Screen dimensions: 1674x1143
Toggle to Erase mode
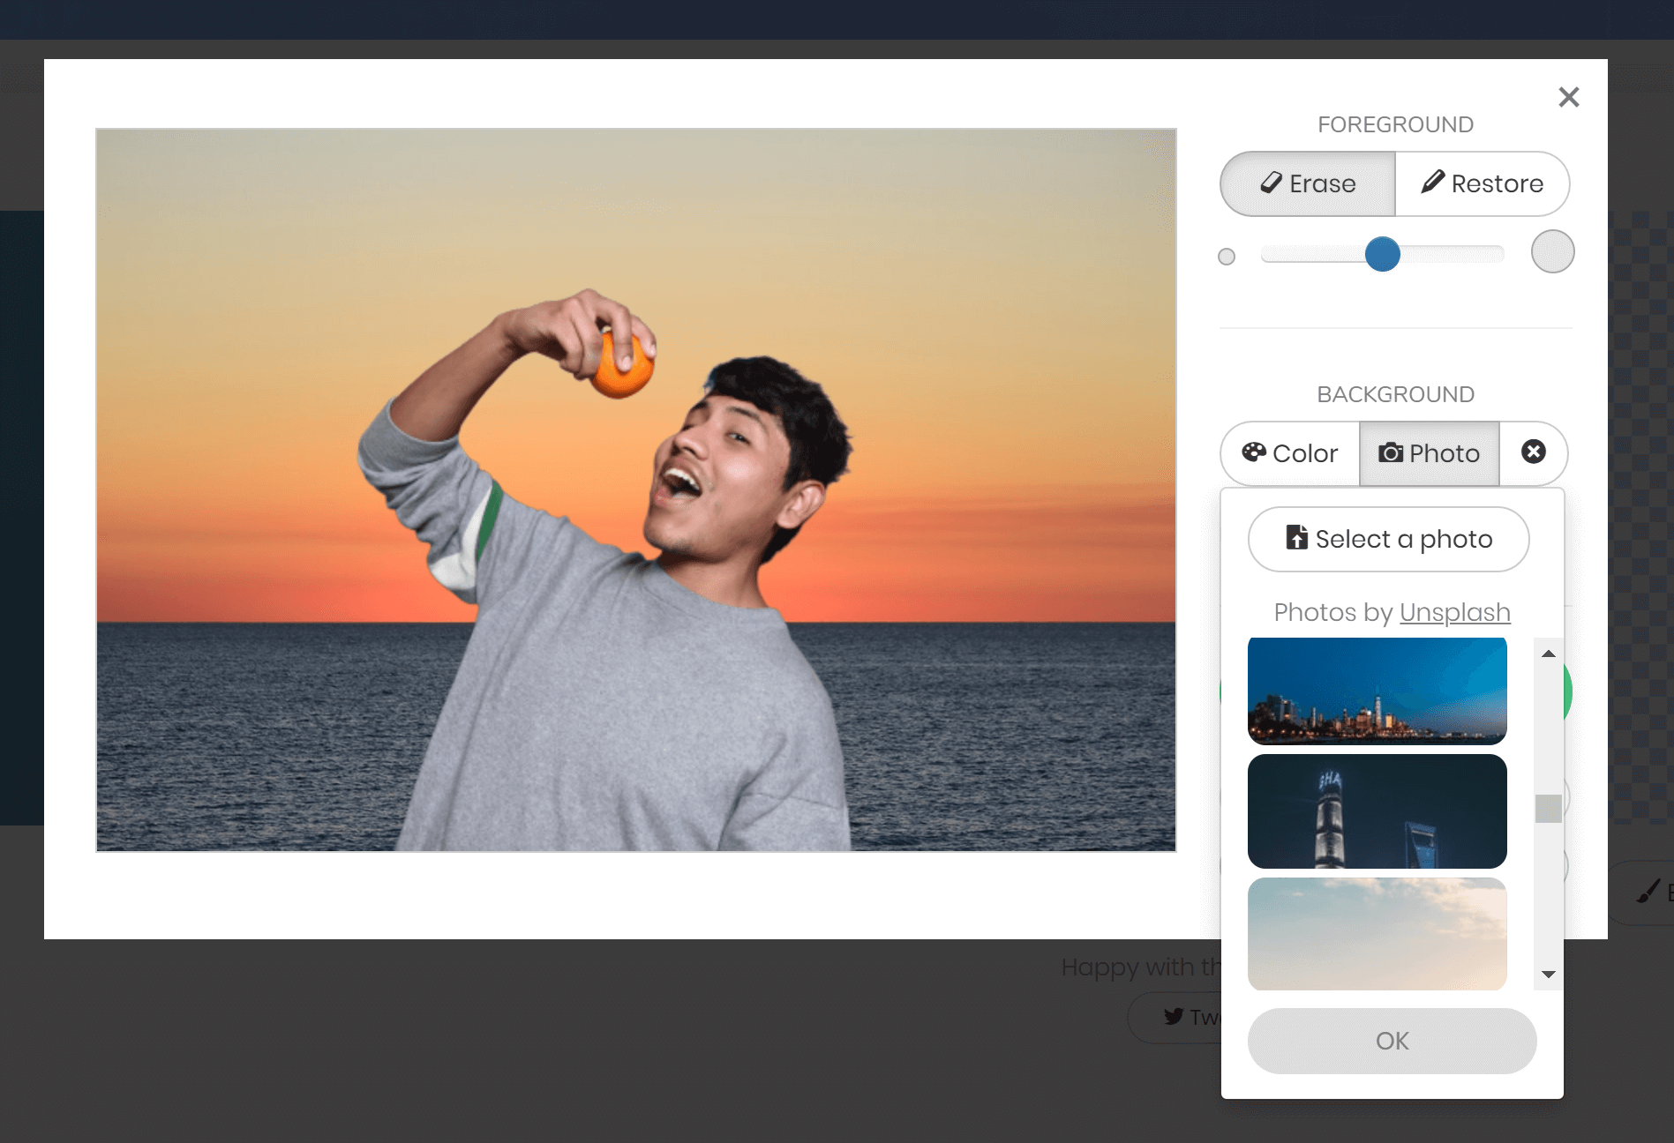coord(1307,183)
